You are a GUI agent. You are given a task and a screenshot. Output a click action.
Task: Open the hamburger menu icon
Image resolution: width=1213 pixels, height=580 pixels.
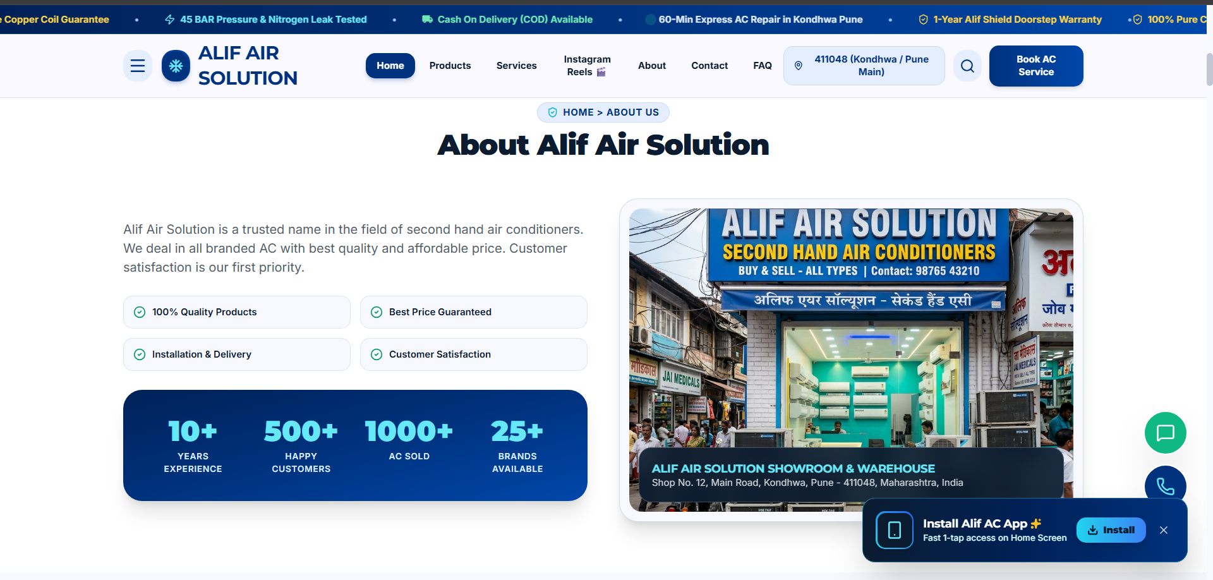pos(138,66)
